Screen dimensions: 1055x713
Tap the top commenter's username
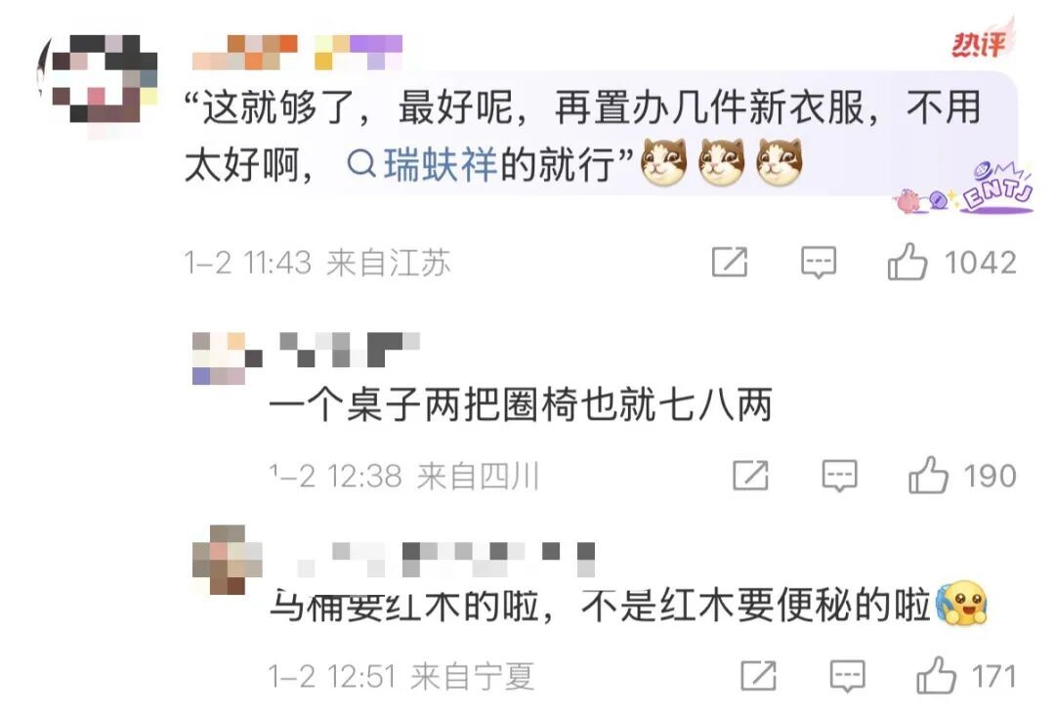pyautogui.click(x=297, y=53)
